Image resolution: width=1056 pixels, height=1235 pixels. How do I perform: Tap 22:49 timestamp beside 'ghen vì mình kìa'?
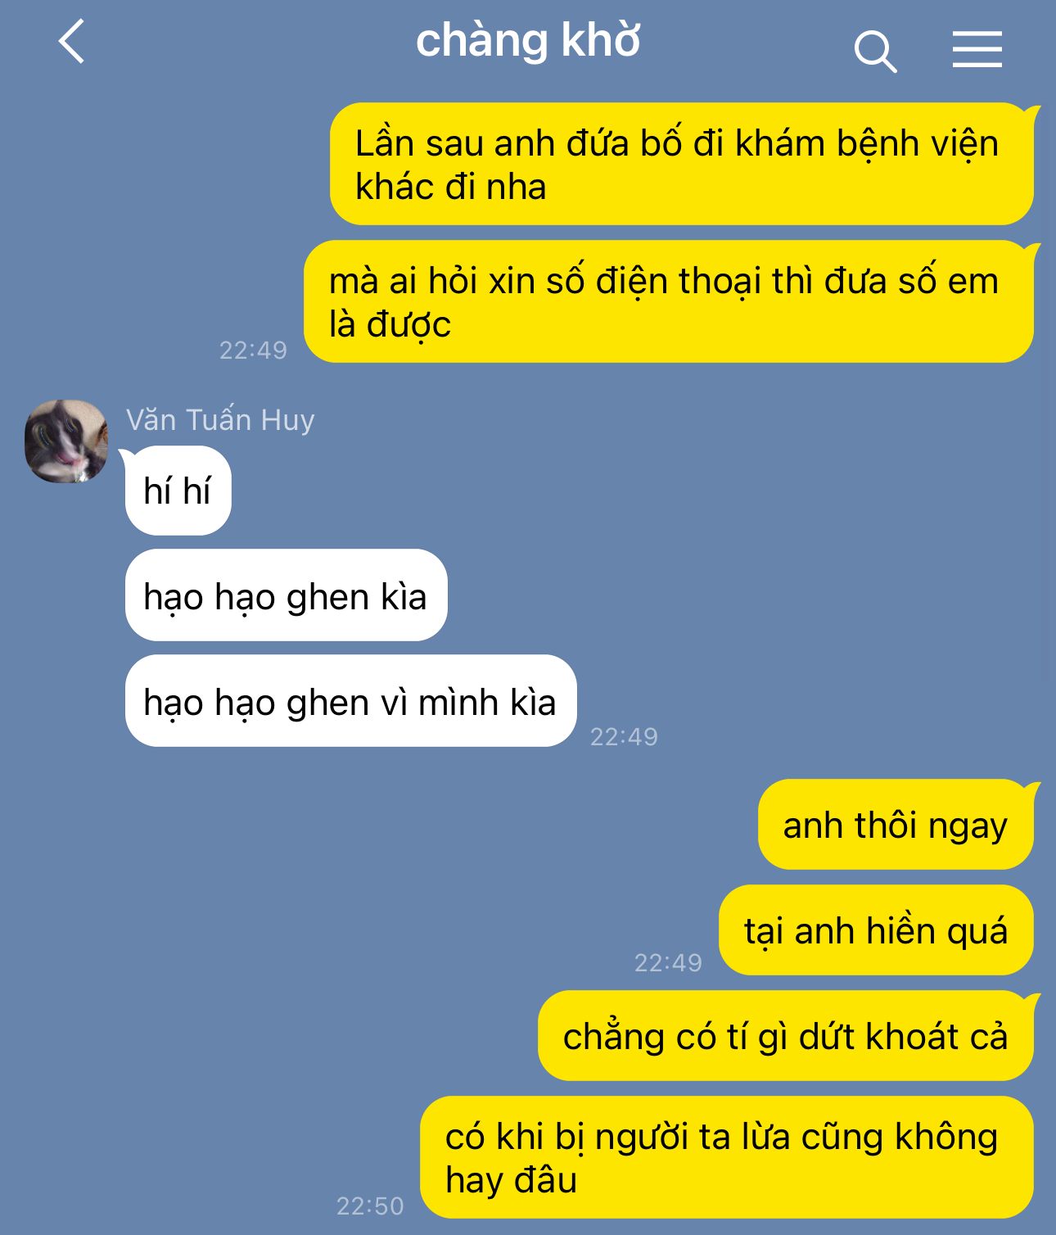[x=624, y=736]
